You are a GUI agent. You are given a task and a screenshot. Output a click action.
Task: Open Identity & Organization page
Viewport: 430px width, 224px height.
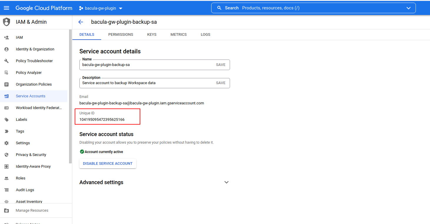click(34, 49)
